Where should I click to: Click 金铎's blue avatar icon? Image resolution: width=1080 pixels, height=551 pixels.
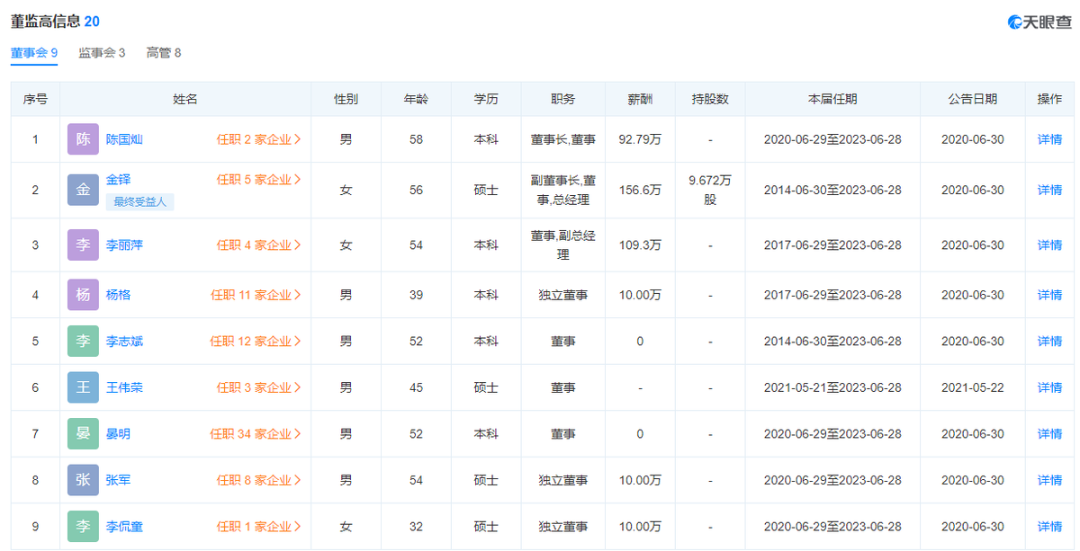(82, 190)
